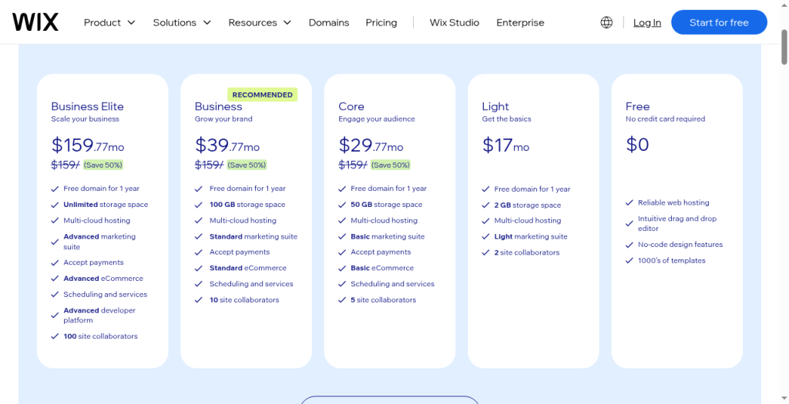Click the checkmark beside Light marketing suite
Viewport: 789px width, 404px height.
tap(485, 237)
